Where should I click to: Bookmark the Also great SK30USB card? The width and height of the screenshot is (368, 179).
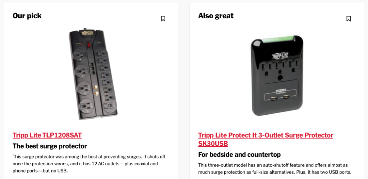click(349, 19)
